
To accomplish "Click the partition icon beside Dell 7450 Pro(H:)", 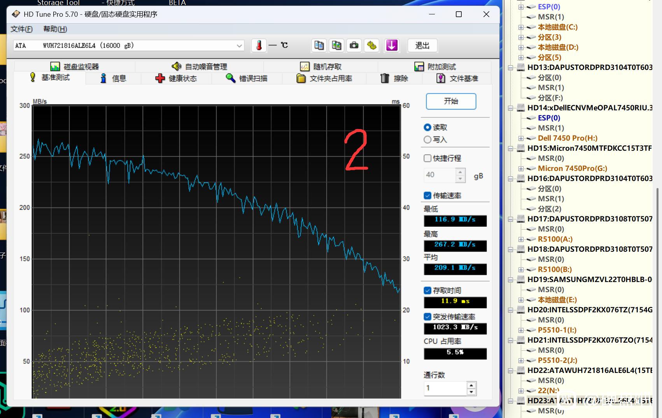I will click(x=531, y=138).
